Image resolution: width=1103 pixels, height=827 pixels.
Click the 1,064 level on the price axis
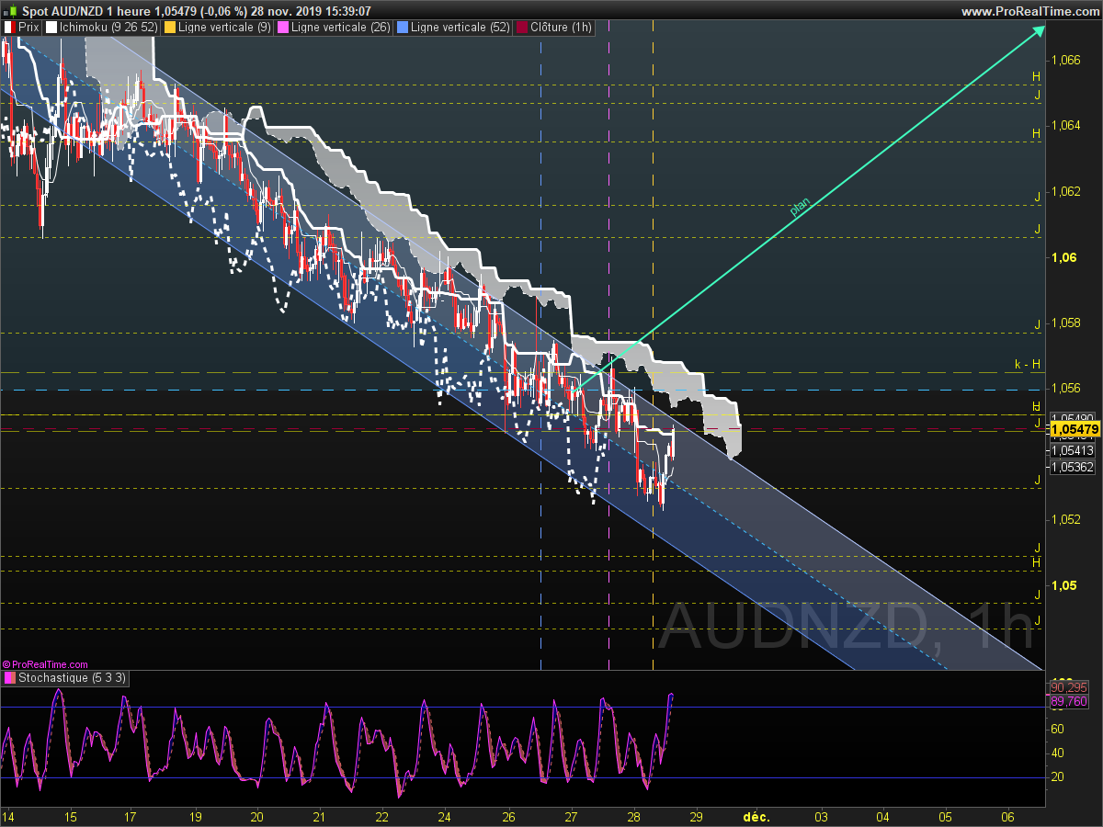[x=1064, y=126]
